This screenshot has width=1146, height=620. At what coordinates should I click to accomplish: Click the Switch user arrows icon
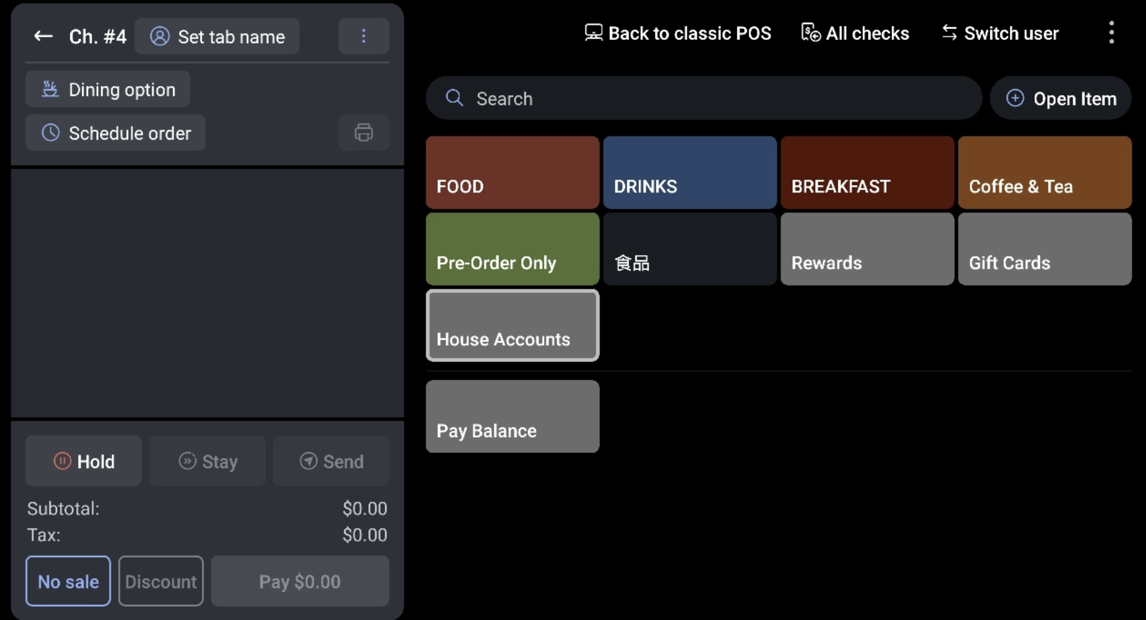949,33
